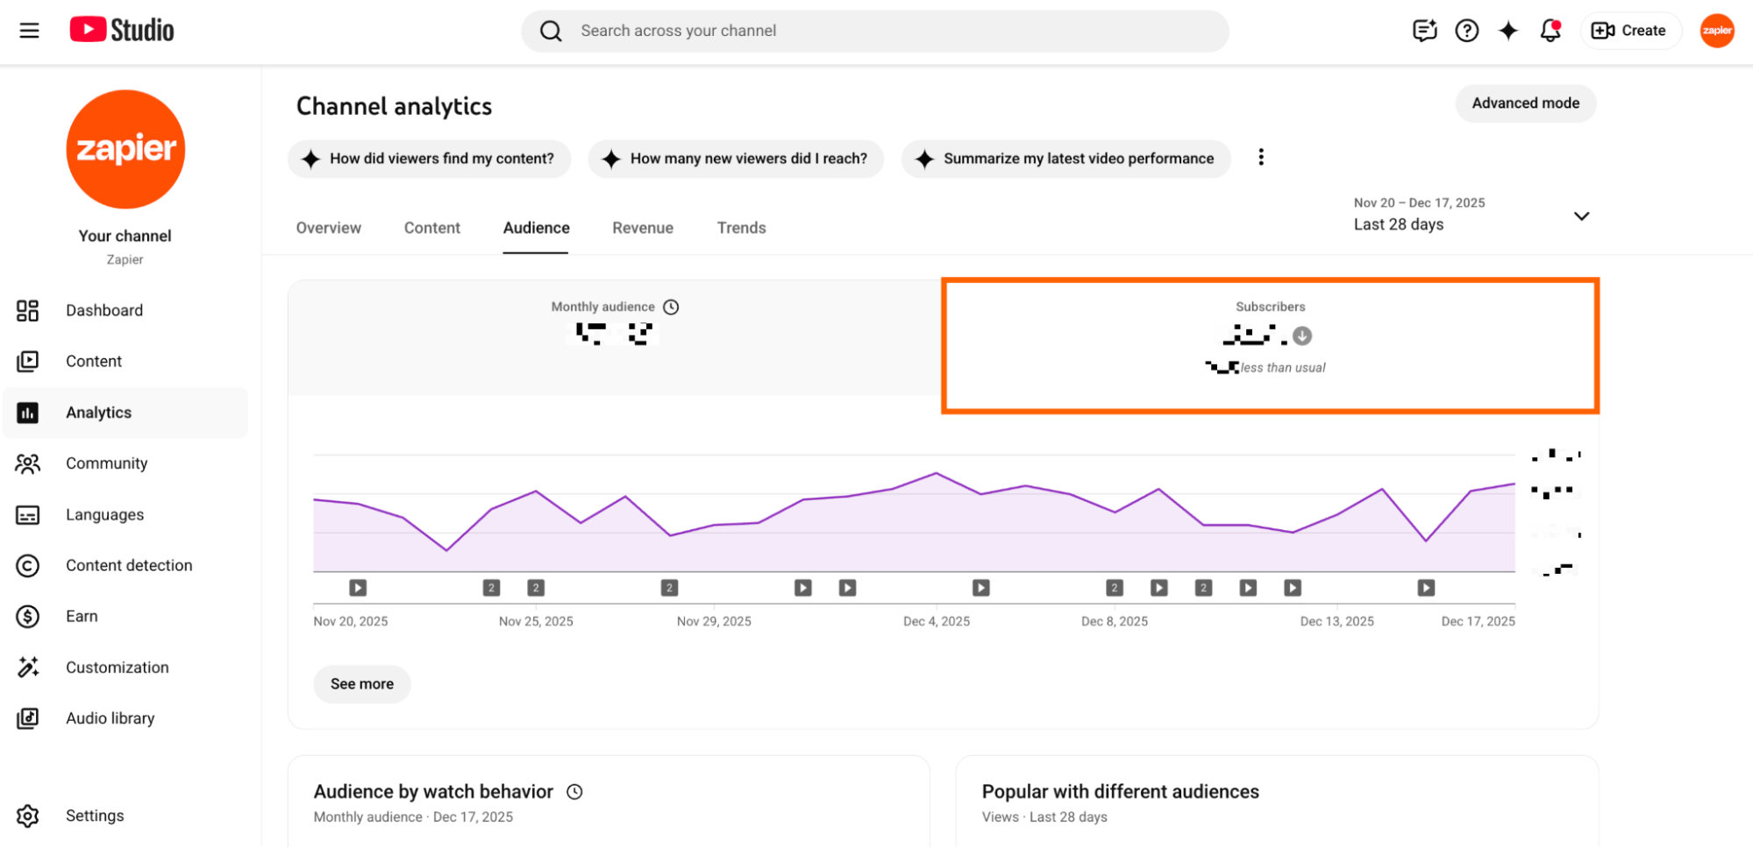Open the feedback message icon

point(1424,30)
